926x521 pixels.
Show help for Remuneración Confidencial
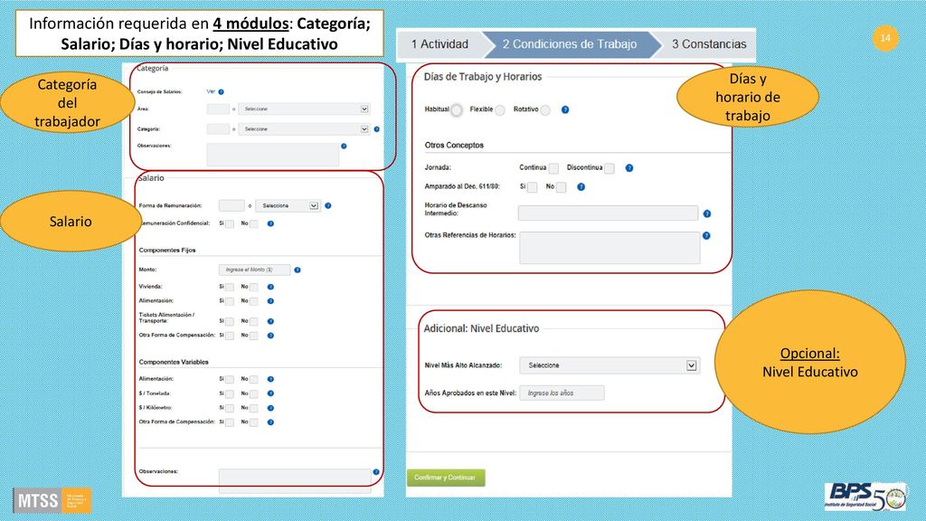coord(270,224)
